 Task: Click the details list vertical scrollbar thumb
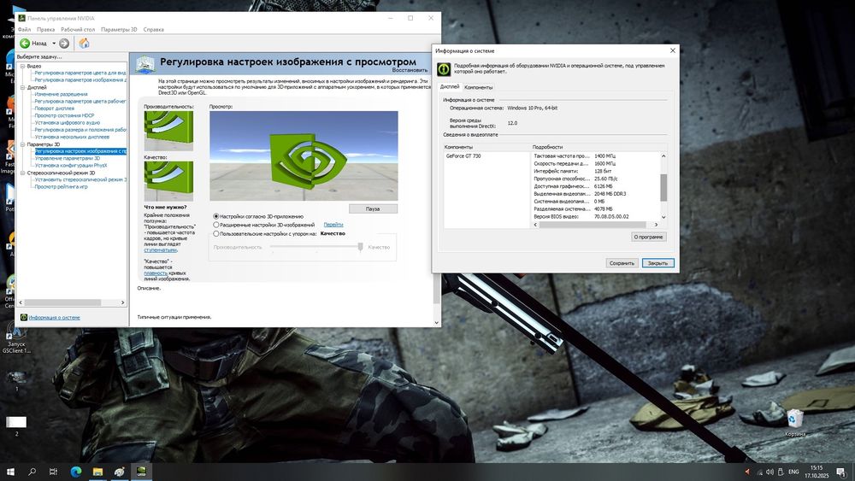[663, 187]
